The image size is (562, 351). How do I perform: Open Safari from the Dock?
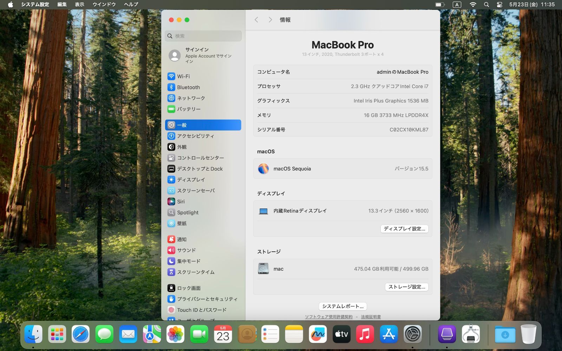80,334
